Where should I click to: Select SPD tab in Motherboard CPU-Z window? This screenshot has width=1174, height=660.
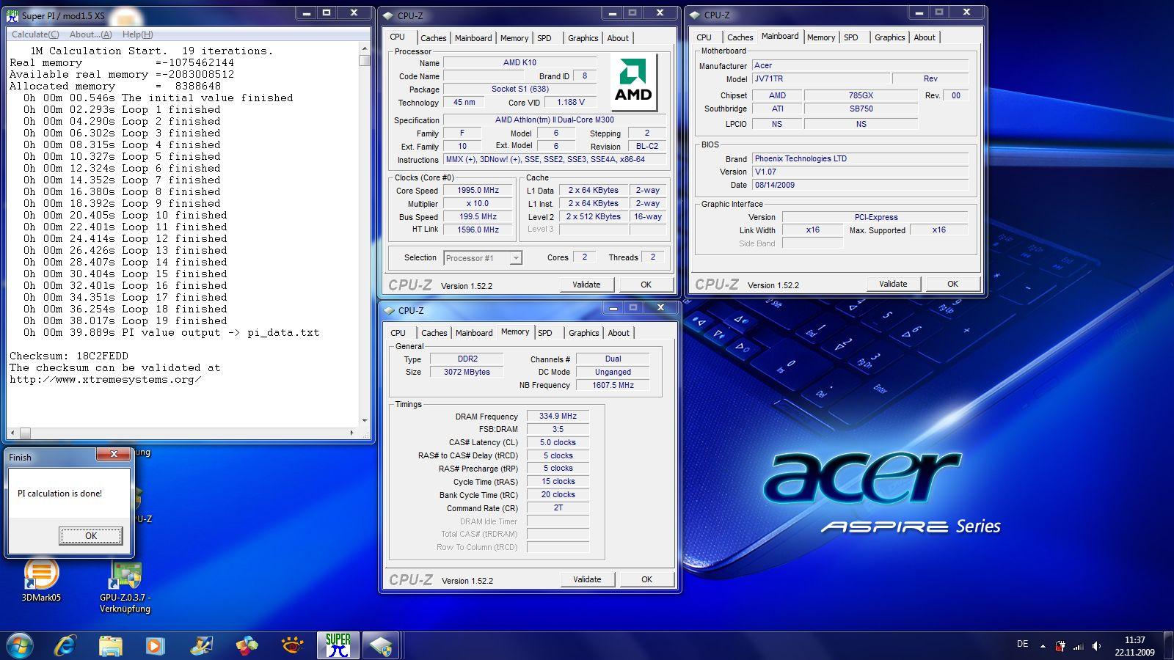pyautogui.click(x=850, y=37)
